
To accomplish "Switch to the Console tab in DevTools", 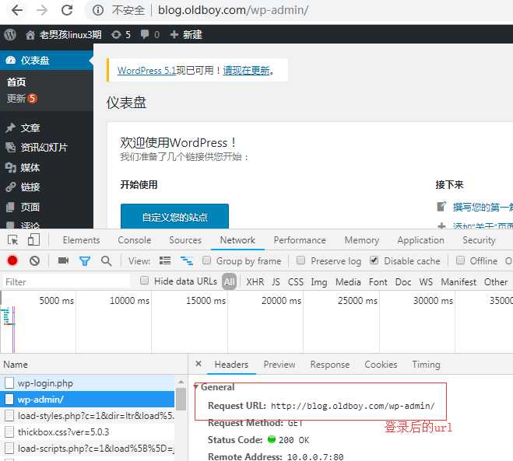I will tap(134, 240).
